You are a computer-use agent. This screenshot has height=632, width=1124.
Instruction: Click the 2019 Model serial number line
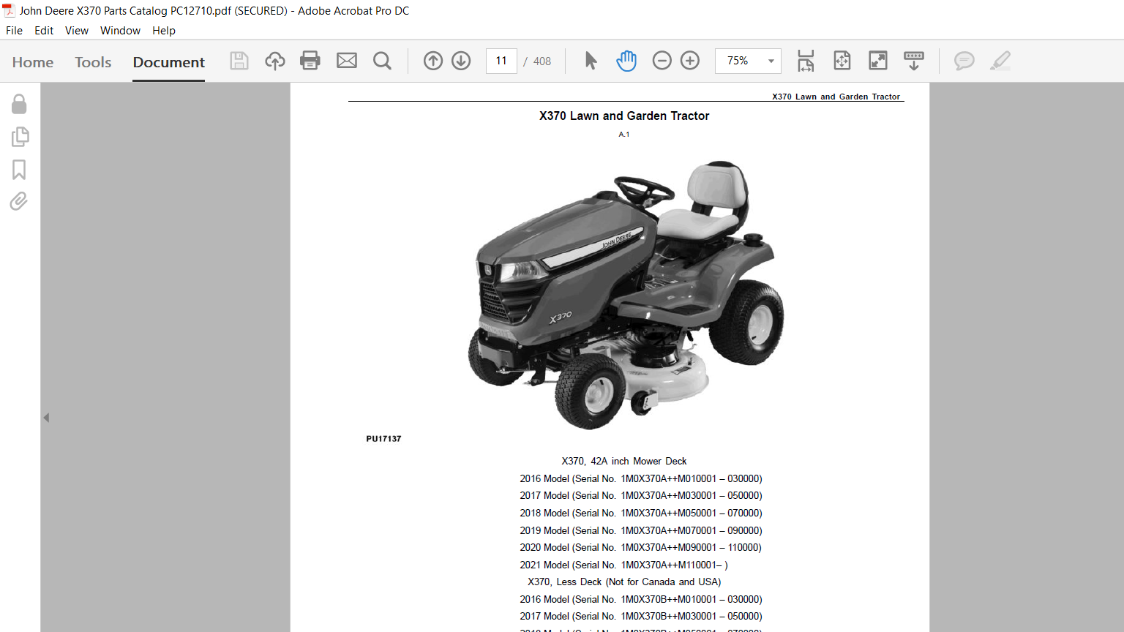641,530
